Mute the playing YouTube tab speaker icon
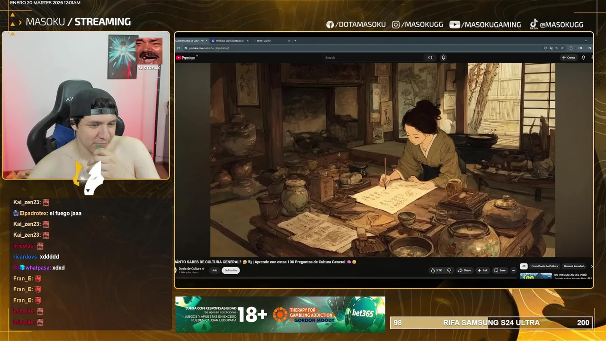606x341 pixels. click(202, 41)
